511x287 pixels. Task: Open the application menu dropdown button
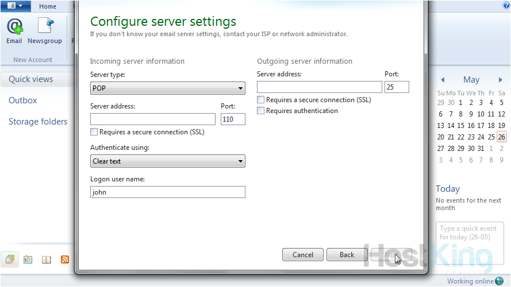[15, 6]
